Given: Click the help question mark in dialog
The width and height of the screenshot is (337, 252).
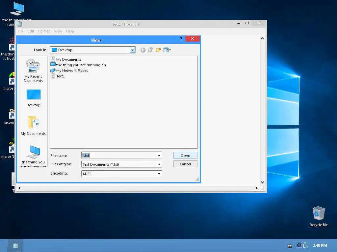Looking at the screenshot, I should point(181,39).
